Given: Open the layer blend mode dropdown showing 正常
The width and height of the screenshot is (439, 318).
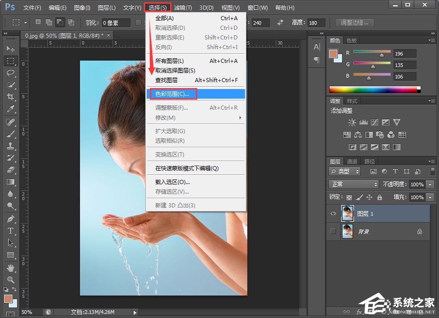Looking at the screenshot, I should [x=353, y=184].
